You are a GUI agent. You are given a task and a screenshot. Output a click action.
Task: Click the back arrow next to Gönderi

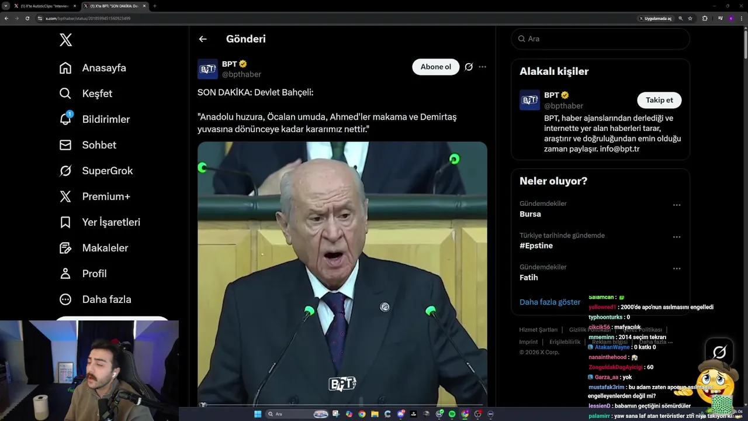203,39
